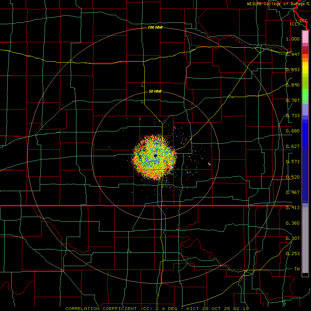The height and width of the screenshot is (311, 311).
Task: Click the Correlation Coefficient caption at bottom
Action: (x=157, y=309)
